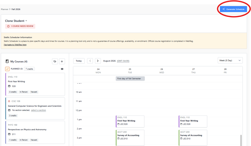The height and width of the screenshot is (146, 251).
Task: Click the tag icon button beside My Courses
Action: pos(55,61)
